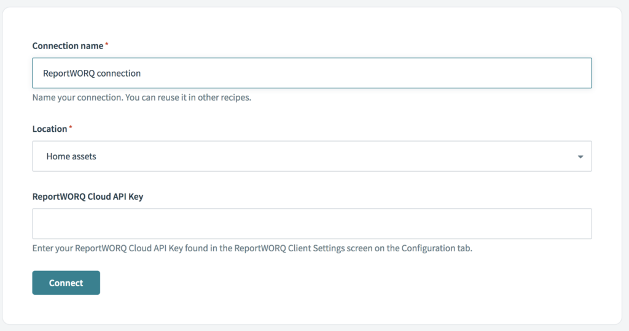629x331 pixels.
Task: Click the right end of the API Key field
Action: [x=577, y=224]
